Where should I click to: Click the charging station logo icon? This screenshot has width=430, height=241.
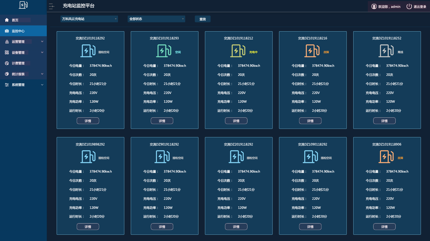[23, 5]
